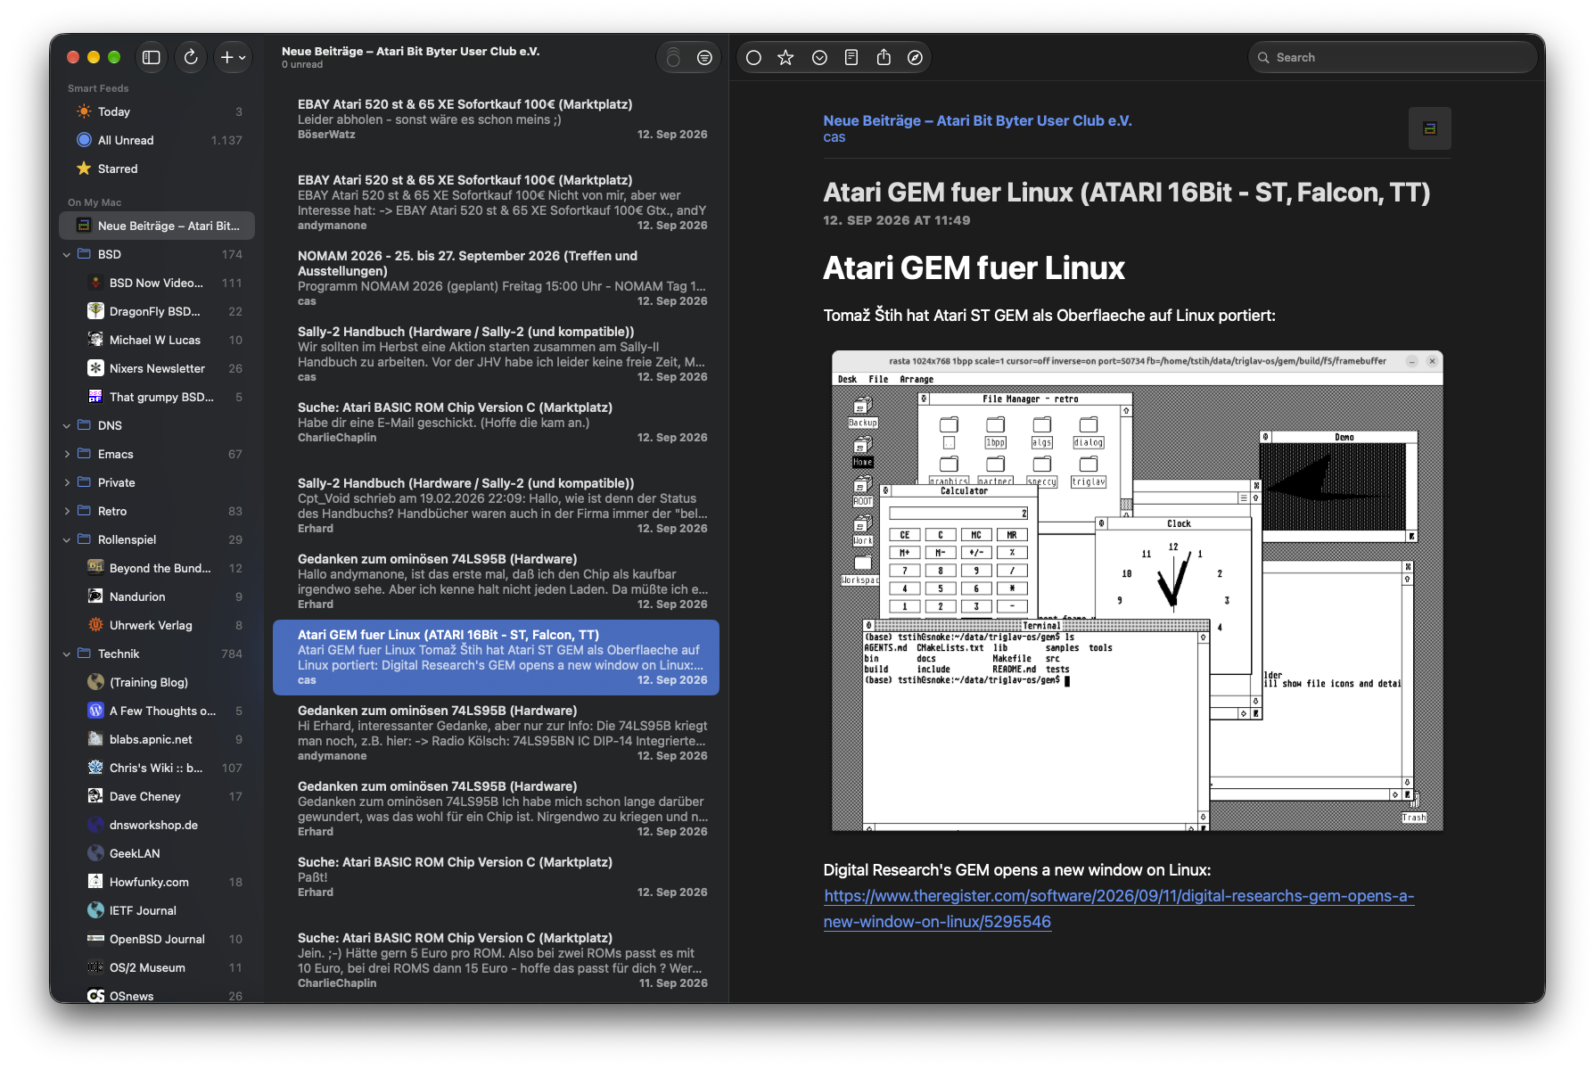Star the current article
This screenshot has width=1595, height=1069.
pos(785,58)
